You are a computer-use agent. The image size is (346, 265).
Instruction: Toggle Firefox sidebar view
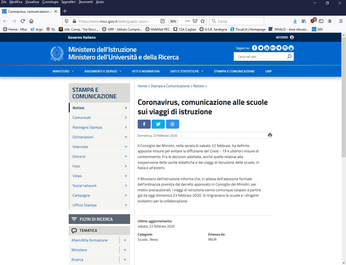[x=321, y=21]
